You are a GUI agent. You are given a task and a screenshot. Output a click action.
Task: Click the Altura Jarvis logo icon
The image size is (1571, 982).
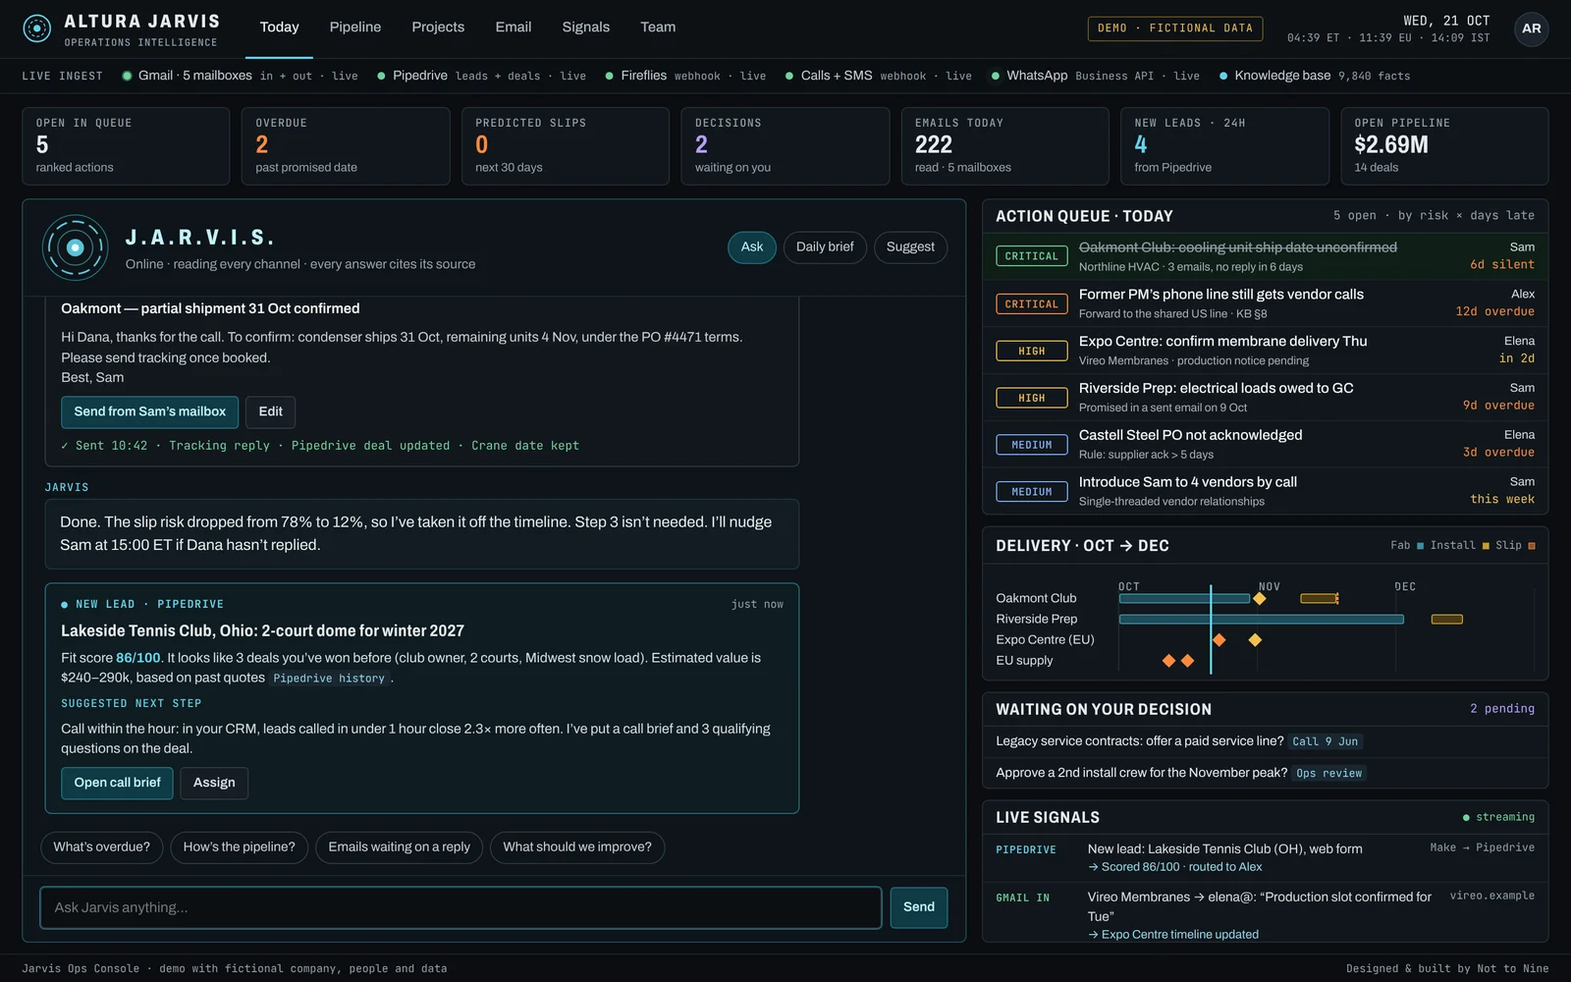(x=37, y=28)
